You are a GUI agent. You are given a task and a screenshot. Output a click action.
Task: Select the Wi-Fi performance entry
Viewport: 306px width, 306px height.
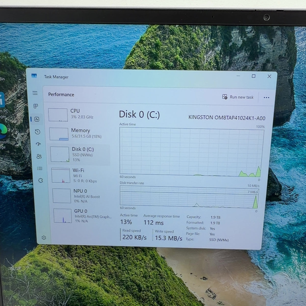[81, 175]
